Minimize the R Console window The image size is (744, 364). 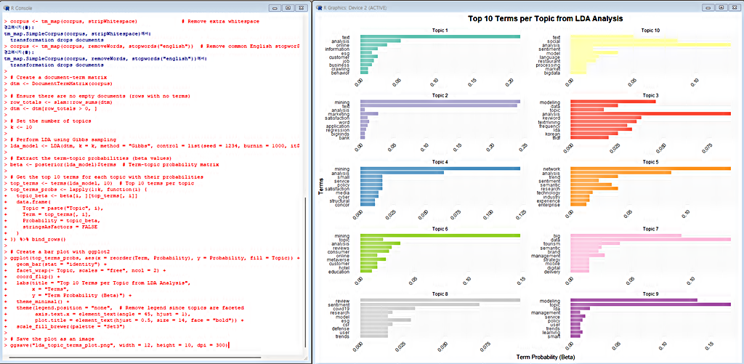click(275, 8)
